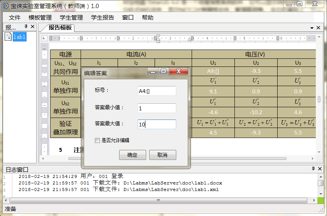The width and height of the screenshot is (327, 216).
Task: Click the 答案最小值 input field
Action: click(x=157, y=108)
